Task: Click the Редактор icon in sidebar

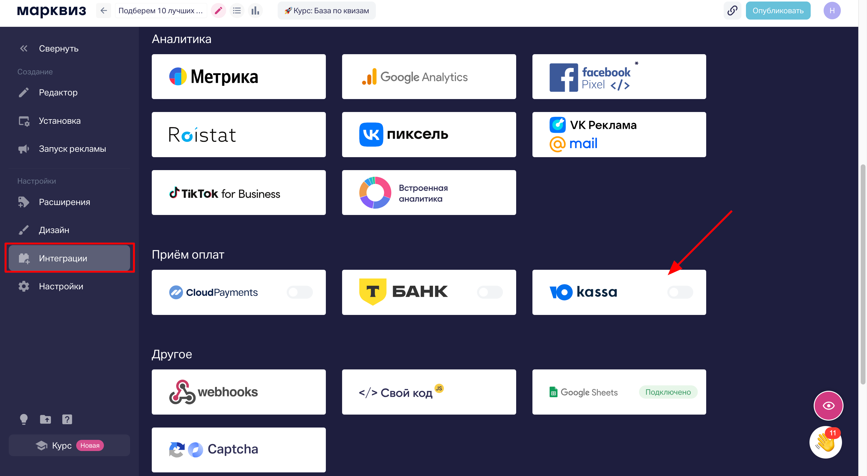Action: (x=23, y=92)
